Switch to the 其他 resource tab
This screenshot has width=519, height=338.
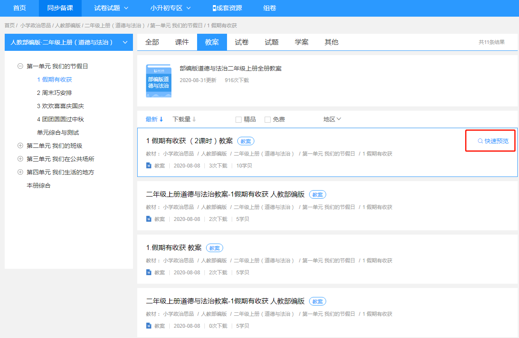pyautogui.click(x=332, y=42)
